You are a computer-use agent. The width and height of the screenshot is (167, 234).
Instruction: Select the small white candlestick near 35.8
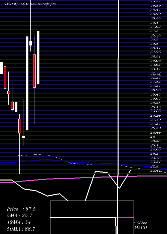(31, 43)
